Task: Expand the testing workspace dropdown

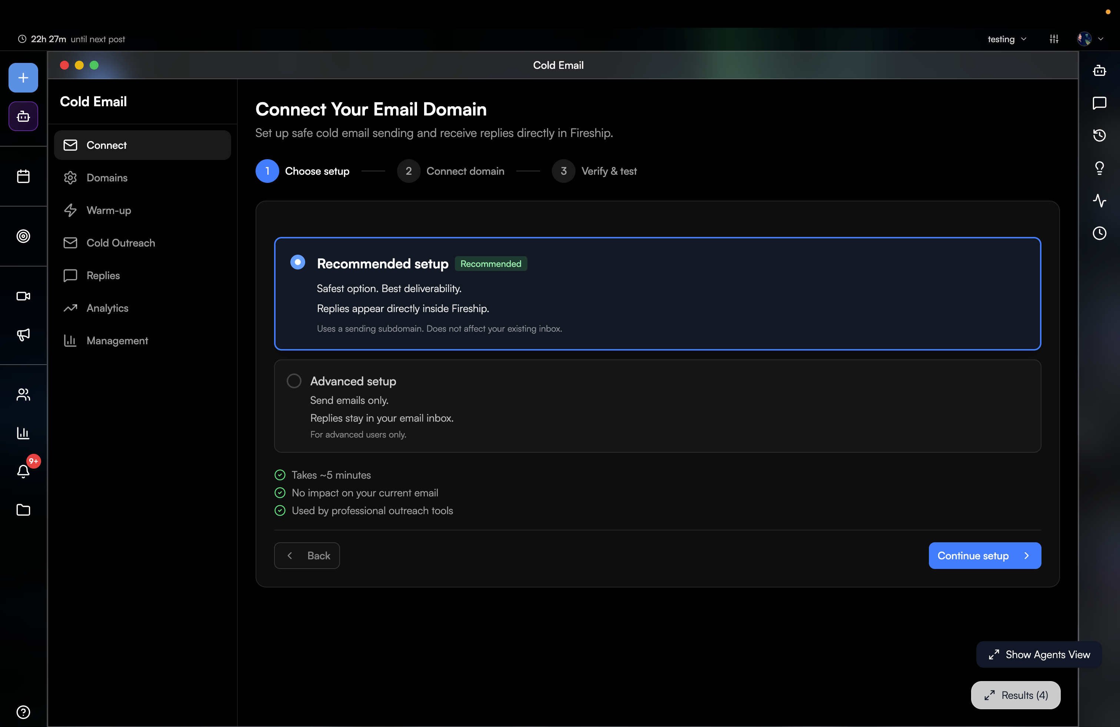Action: point(1007,39)
